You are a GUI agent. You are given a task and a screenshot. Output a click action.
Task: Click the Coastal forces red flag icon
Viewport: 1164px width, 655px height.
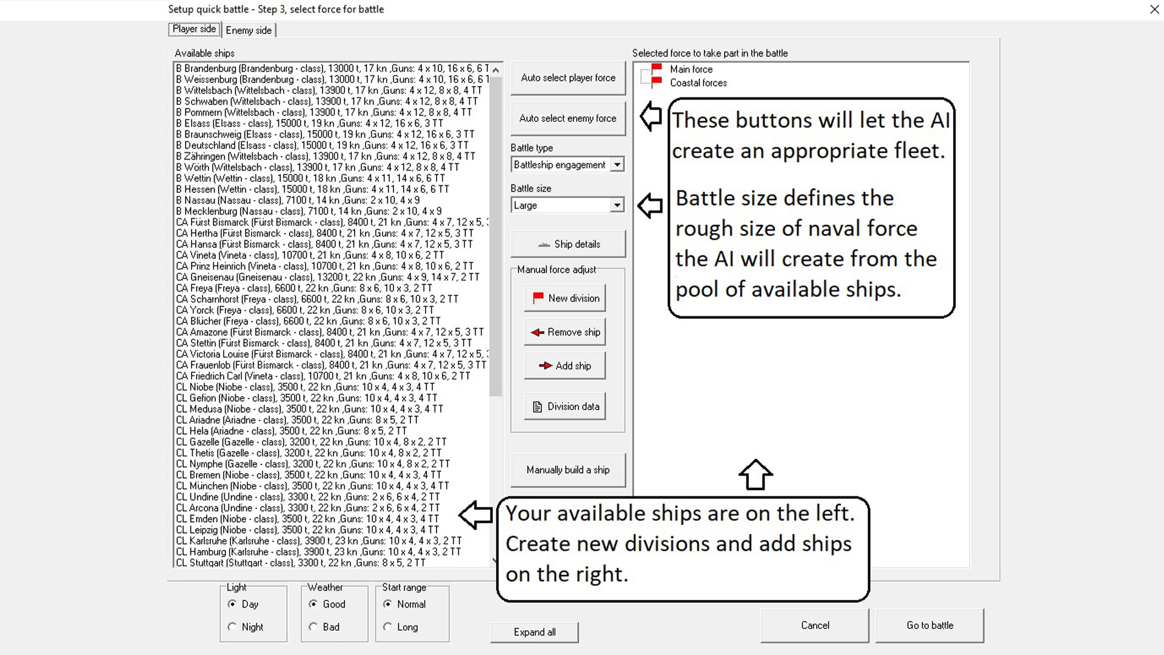pos(657,82)
